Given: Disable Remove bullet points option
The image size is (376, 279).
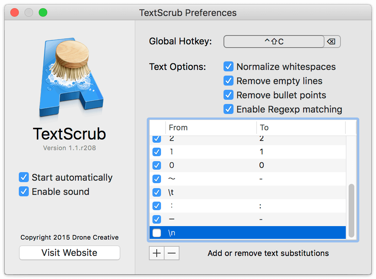Looking at the screenshot, I should (229, 95).
